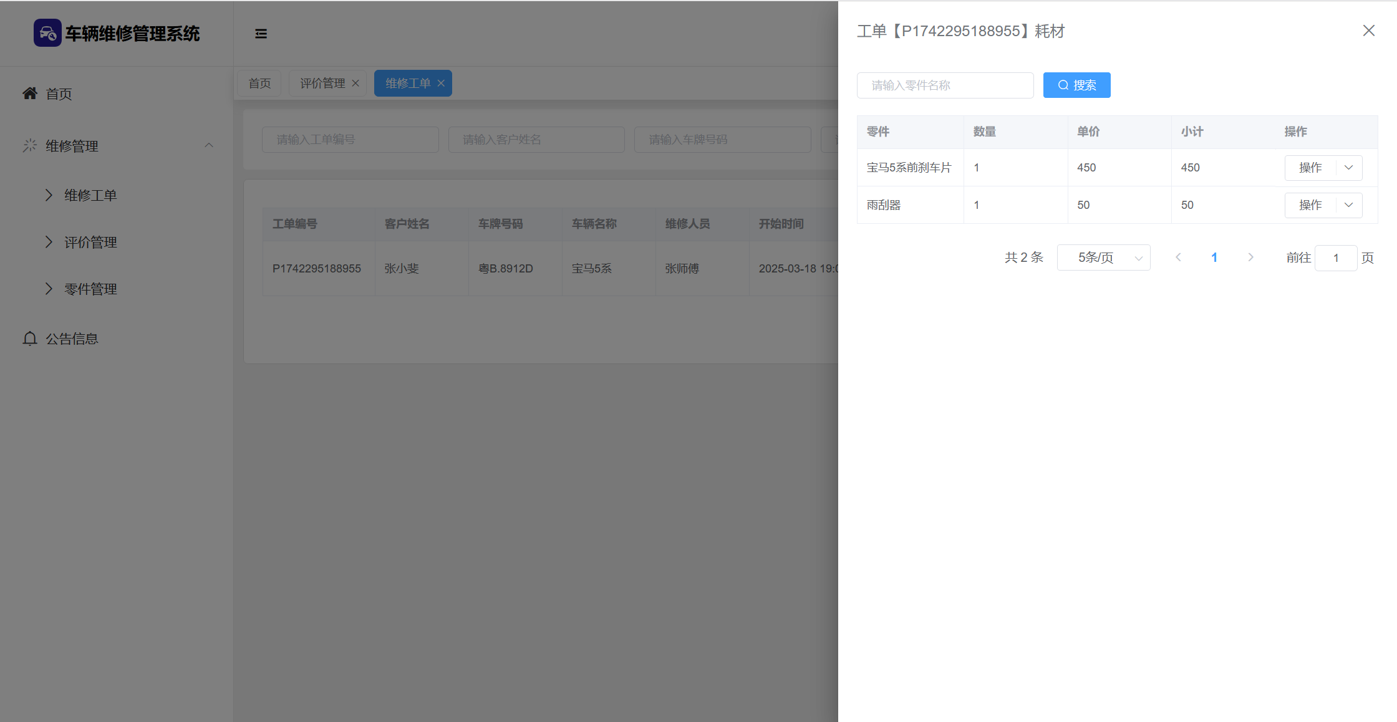Open 操作 dropdown arrow for 雨刮器
The width and height of the screenshot is (1397, 722).
[x=1348, y=205]
